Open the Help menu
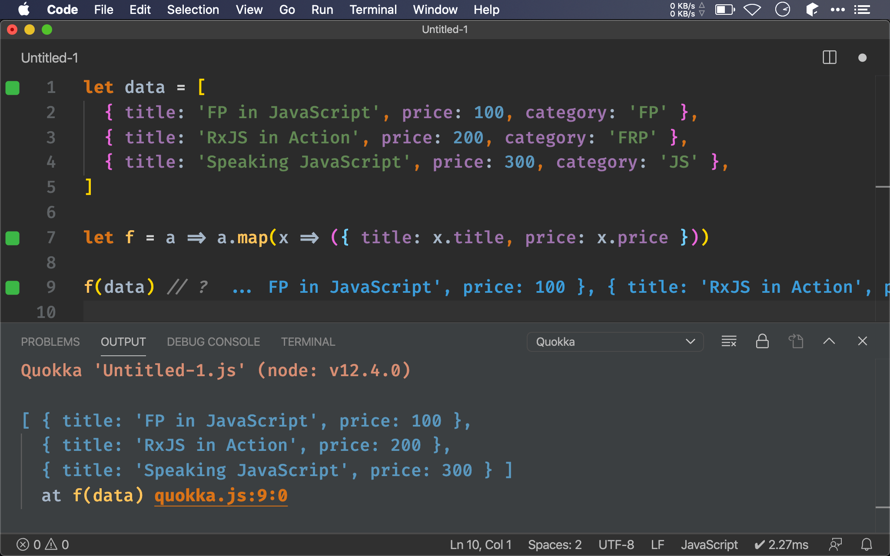This screenshot has height=556, width=890. click(x=486, y=10)
